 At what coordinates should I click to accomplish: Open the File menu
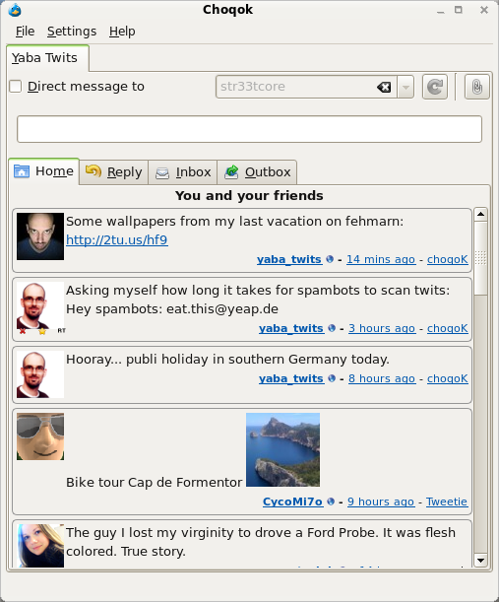tap(25, 32)
